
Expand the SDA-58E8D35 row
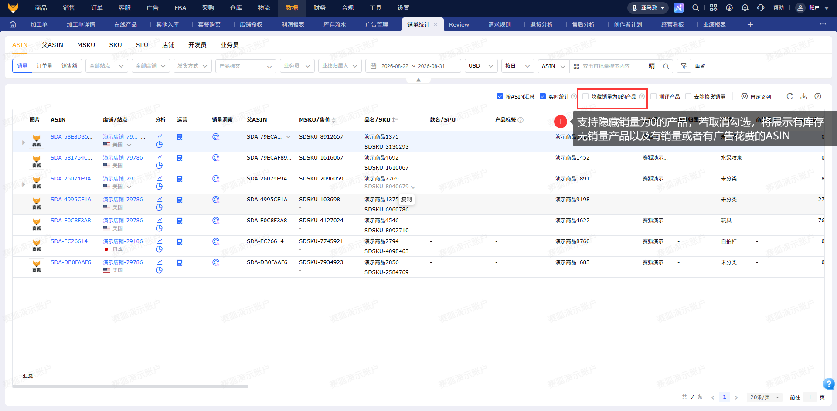tap(24, 143)
